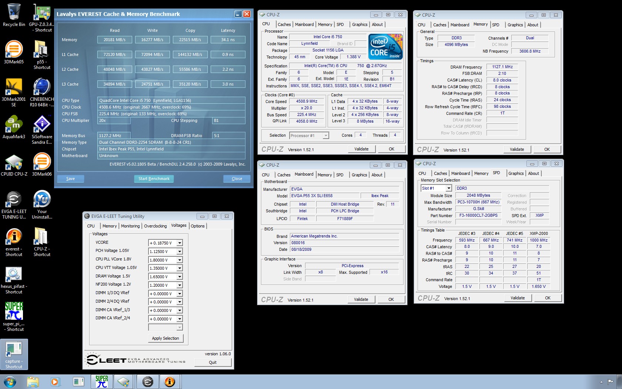The image size is (622, 389).
Task: Click Start Benchmark in EVEREST
Action: (x=154, y=179)
